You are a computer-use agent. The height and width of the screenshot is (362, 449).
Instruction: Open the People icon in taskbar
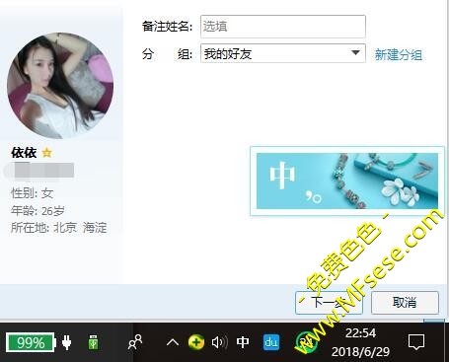point(135,342)
